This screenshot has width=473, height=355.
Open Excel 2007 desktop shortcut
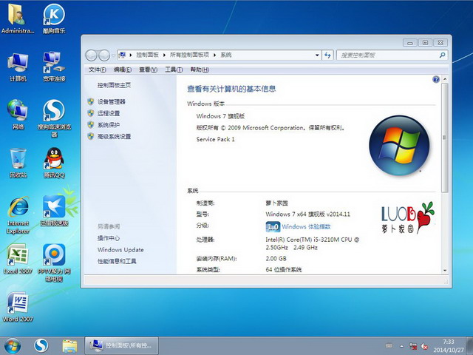point(18,259)
